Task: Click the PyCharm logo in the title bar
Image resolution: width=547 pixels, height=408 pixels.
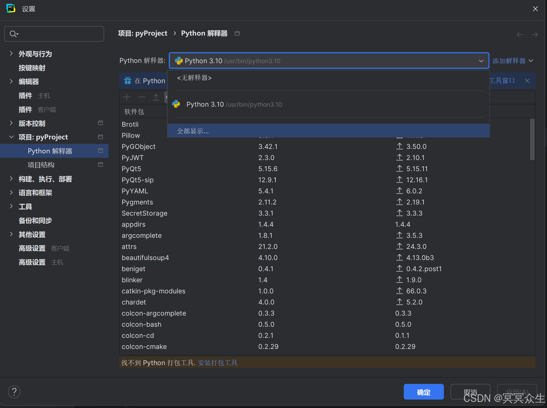Action: pos(11,8)
